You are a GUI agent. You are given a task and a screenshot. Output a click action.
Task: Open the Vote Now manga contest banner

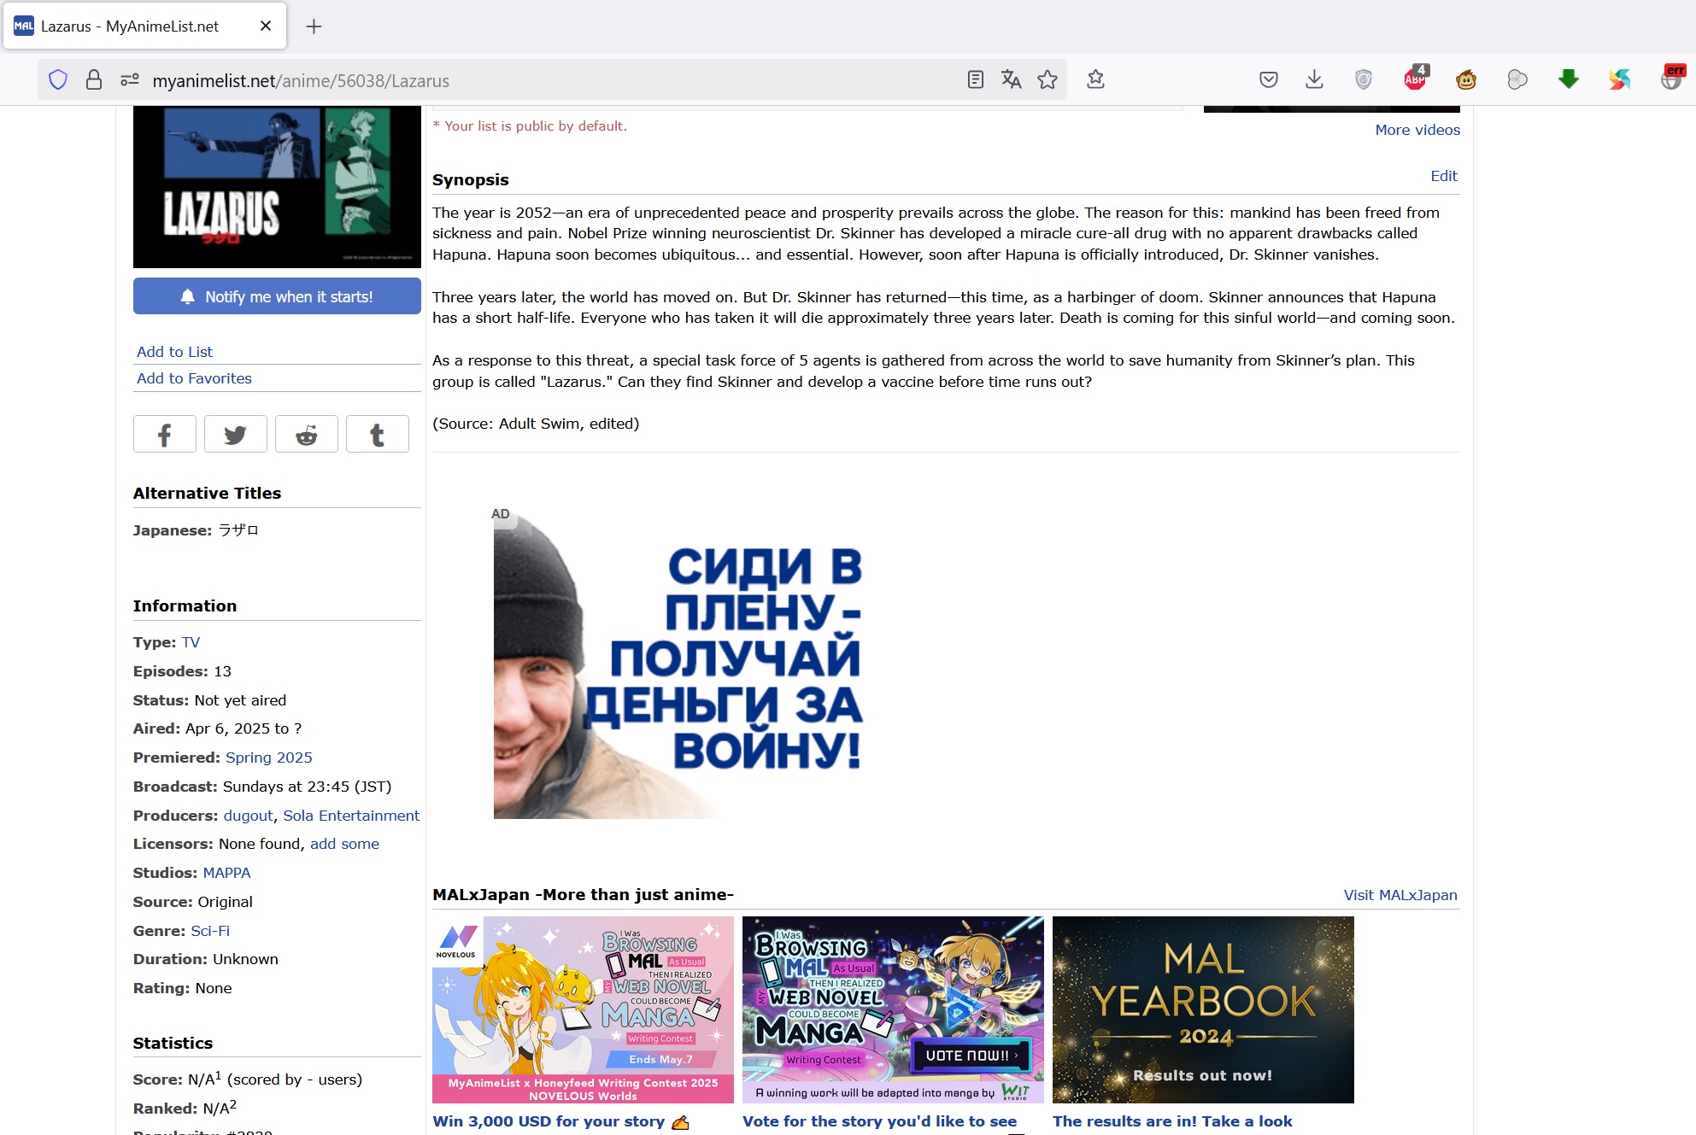893,1009
